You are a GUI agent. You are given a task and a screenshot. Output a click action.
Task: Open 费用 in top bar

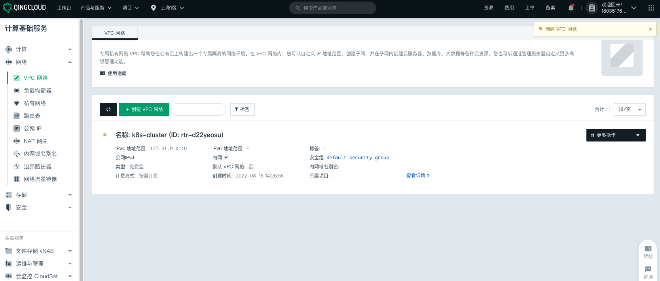(x=509, y=8)
